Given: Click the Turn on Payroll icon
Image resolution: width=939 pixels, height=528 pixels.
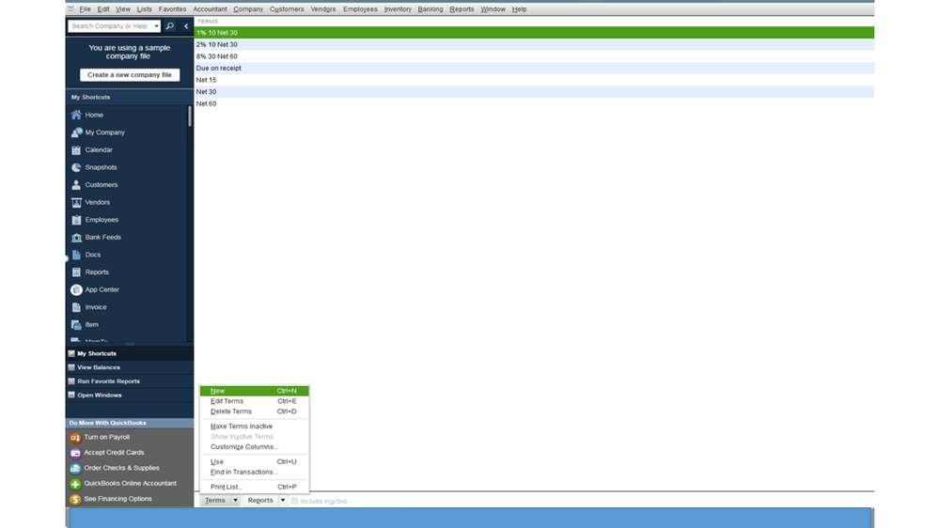Looking at the screenshot, I should [x=75, y=438].
